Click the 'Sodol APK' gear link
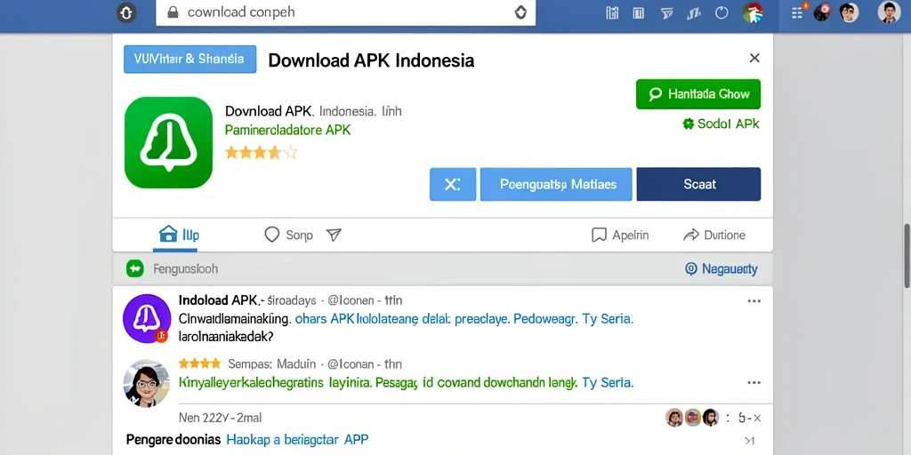Image resolution: width=911 pixels, height=455 pixels. click(721, 124)
